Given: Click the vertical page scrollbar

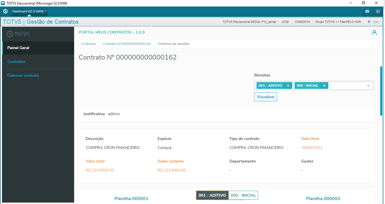Looking at the screenshot, I should (x=381, y=91).
